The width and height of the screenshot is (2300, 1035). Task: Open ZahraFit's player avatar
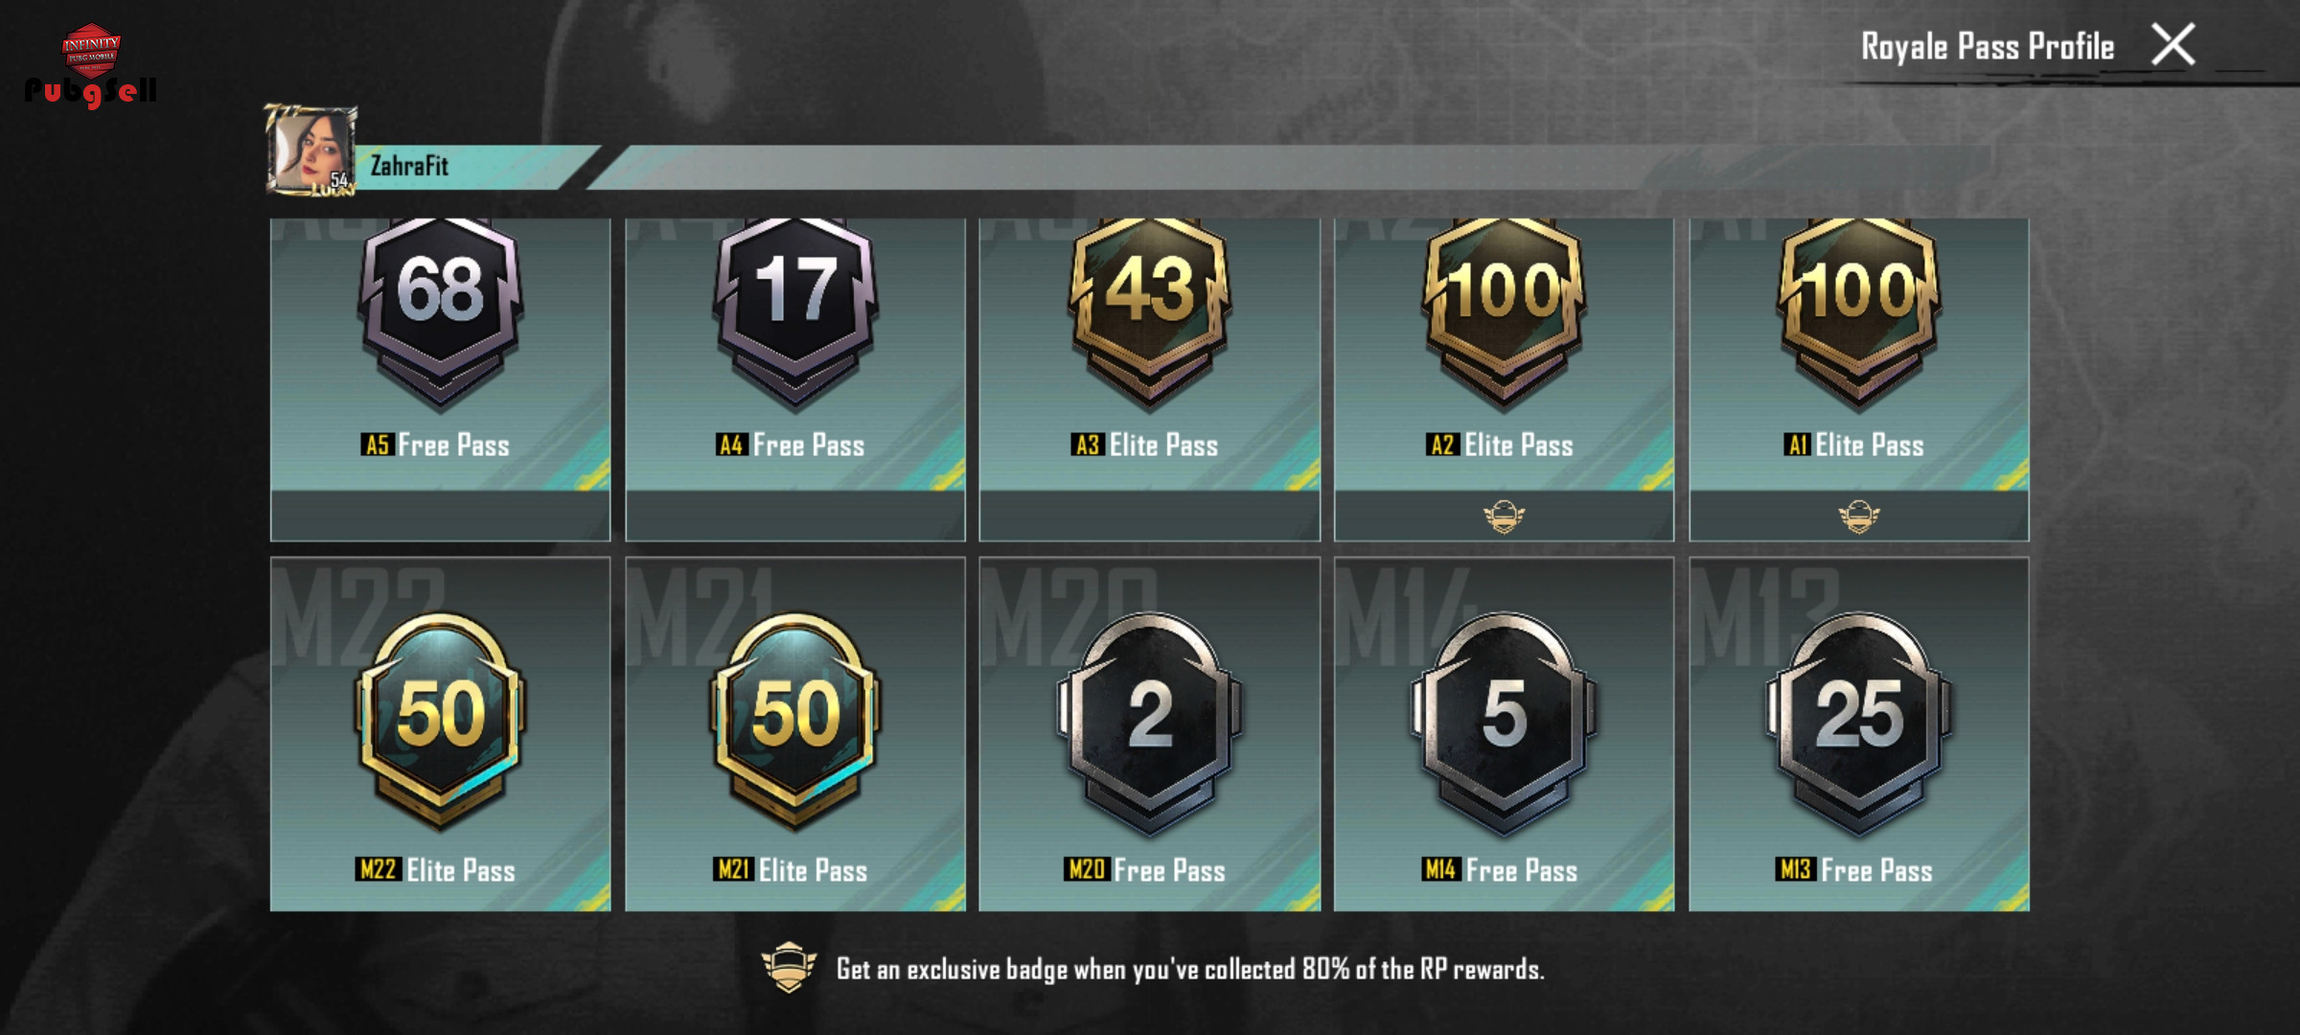click(x=310, y=150)
